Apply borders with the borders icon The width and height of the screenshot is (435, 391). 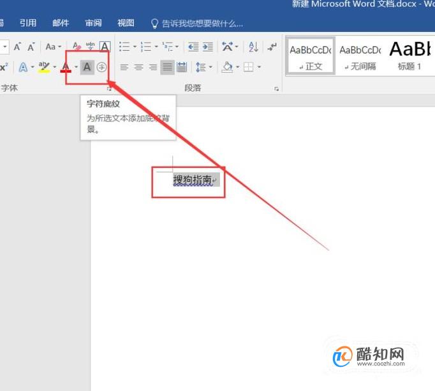click(248, 67)
